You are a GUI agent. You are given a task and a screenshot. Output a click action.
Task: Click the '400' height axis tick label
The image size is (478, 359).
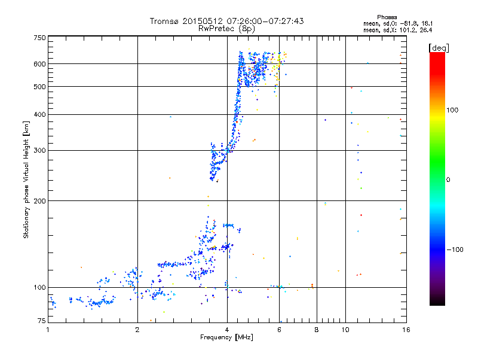(x=39, y=115)
